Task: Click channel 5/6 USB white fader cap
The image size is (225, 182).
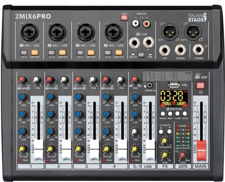Action: 150,149
